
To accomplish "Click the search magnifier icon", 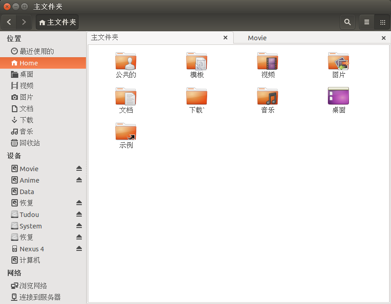I will [x=348, y=22].
